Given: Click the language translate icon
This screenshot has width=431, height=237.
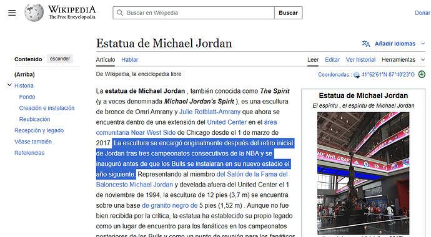Looking at the screenshot, I should pos(366,44).
